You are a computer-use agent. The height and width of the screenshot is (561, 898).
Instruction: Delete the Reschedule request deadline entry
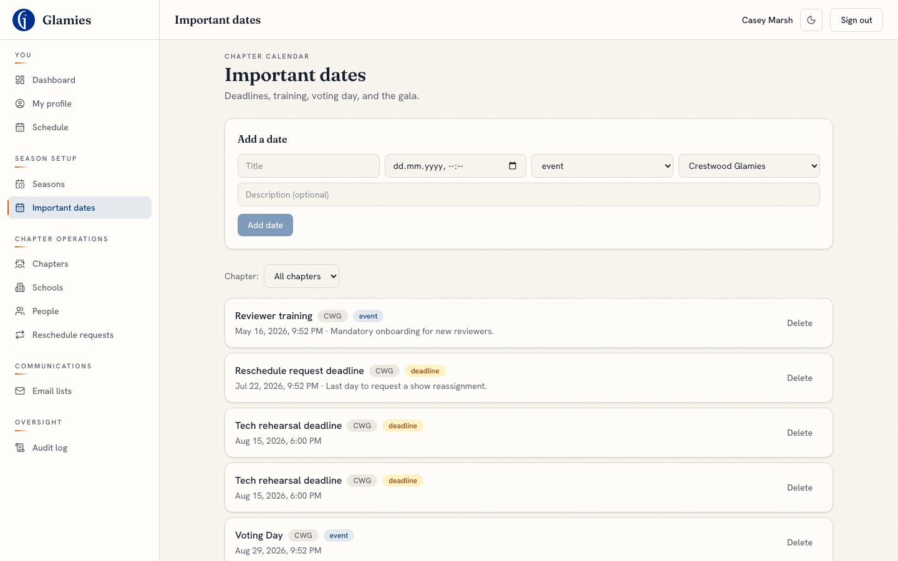(799, 378)
